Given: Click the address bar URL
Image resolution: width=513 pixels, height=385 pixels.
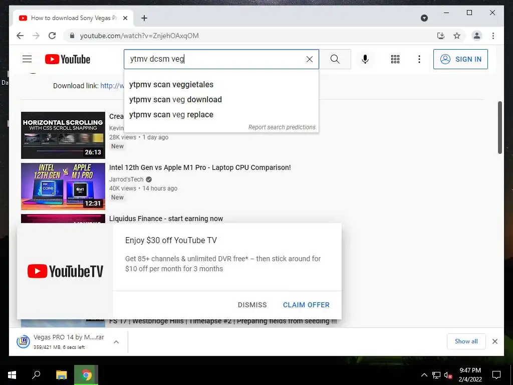Looking at the screenshot, I should (x=139, y=36).
